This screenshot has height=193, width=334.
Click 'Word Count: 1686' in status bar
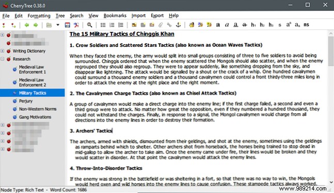click(68, 189)
